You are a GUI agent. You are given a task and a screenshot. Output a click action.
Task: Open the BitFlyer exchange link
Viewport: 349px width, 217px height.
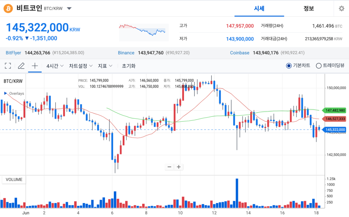13,53
